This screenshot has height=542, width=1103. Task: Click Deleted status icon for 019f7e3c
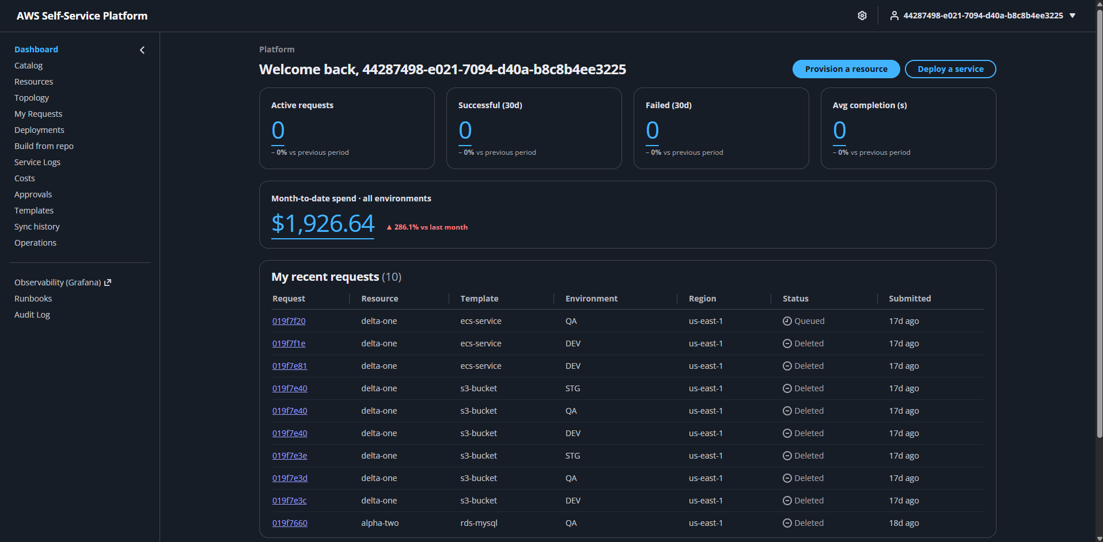click(x=787, y=501)
